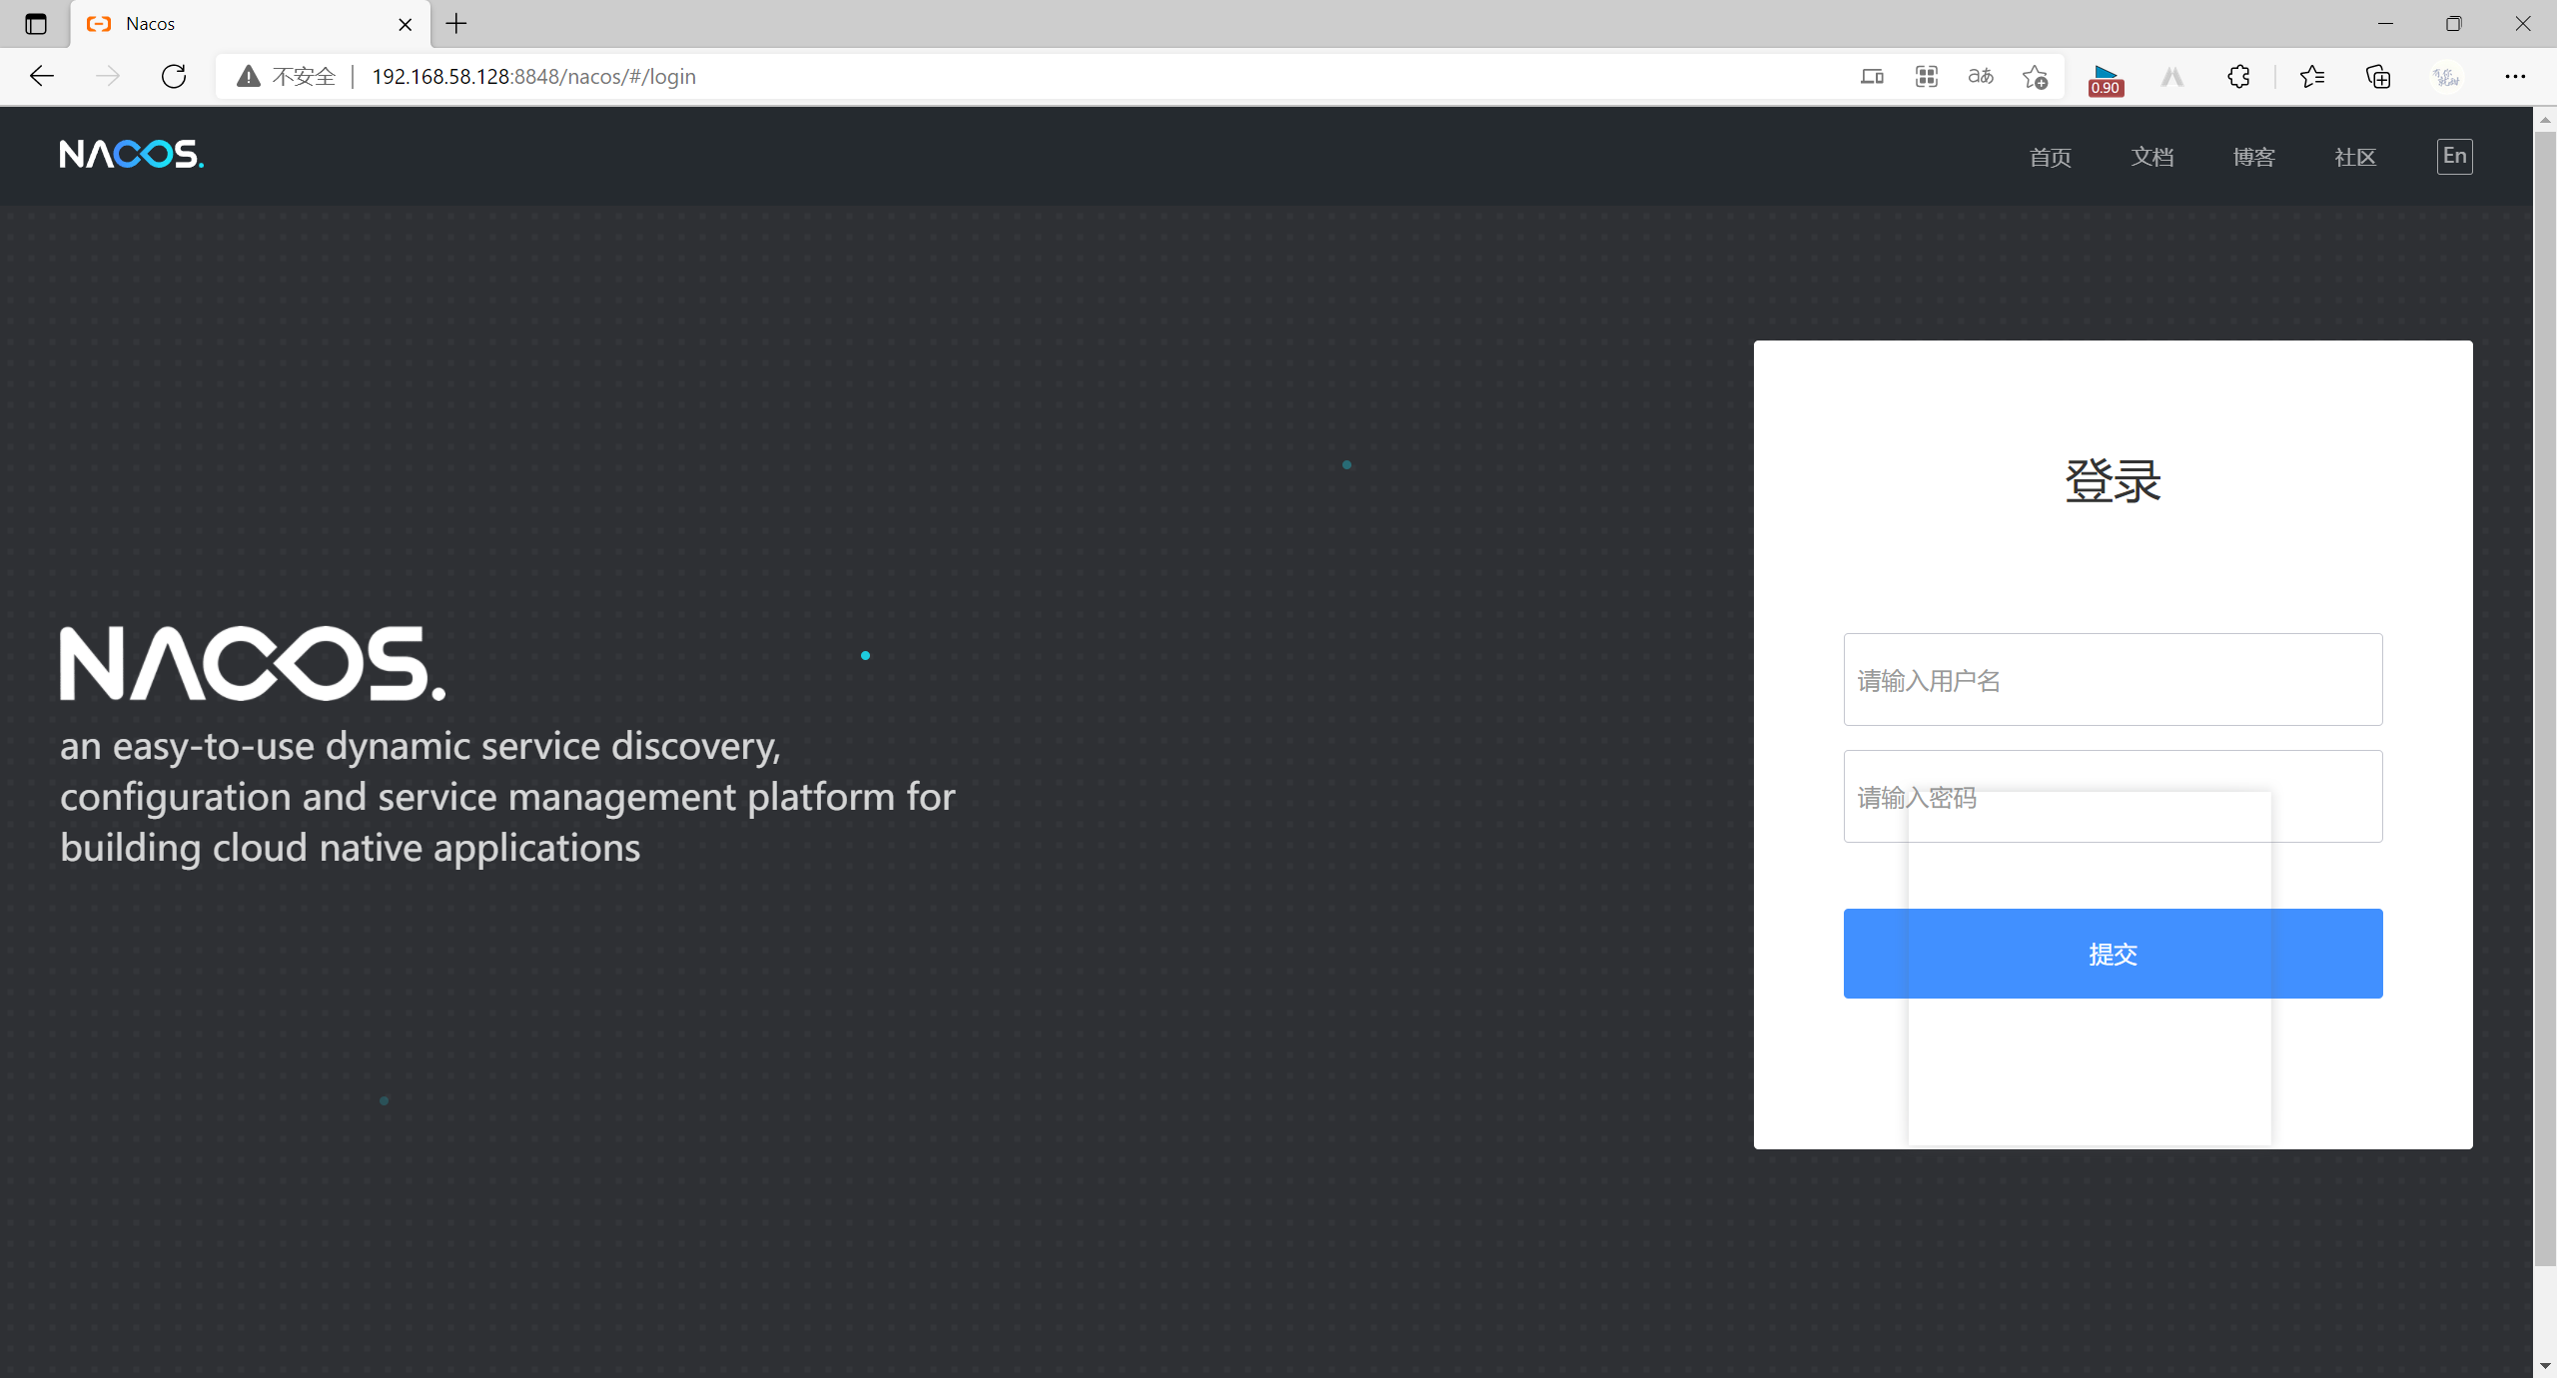Go to the 博客 navigation link
This screenshot has width=2557, height=1378.
[2253, 157]
